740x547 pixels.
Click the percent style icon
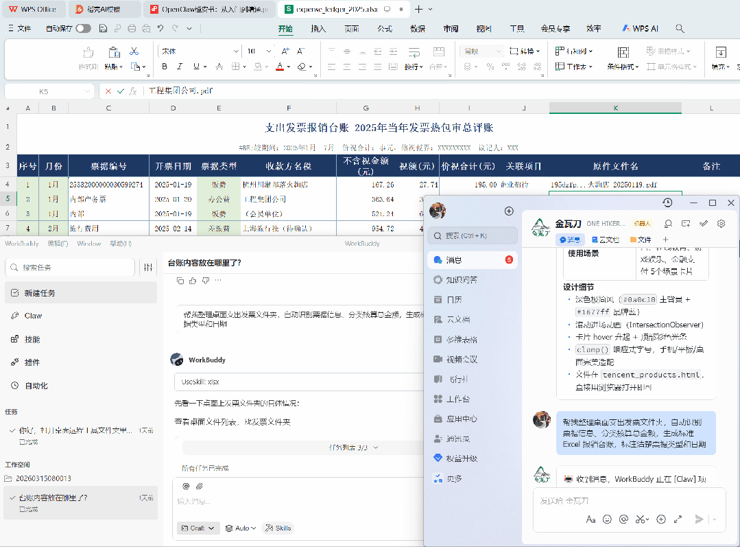tap(490, 67)
